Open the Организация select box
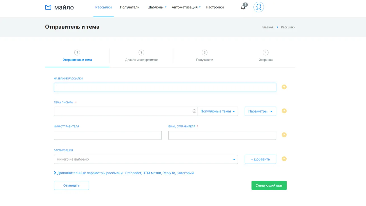This screenshot has width=366, height=206. point(146,159)
